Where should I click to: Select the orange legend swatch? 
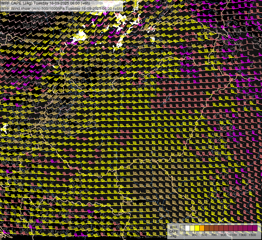click(202, 228)
